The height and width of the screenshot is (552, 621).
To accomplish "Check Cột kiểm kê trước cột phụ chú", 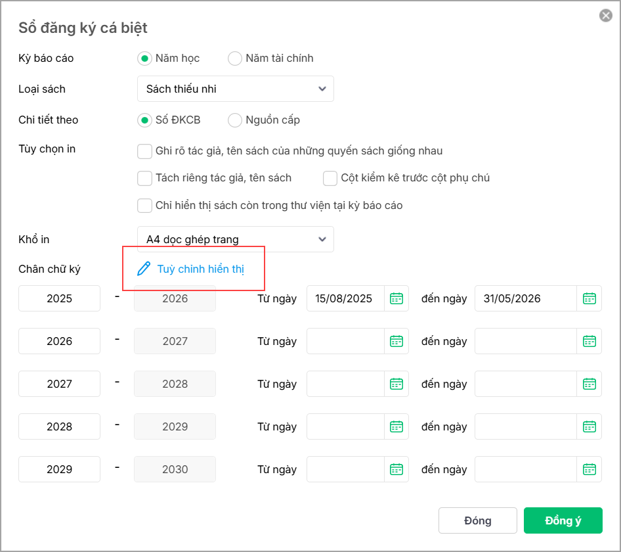I will pos(330,178).
